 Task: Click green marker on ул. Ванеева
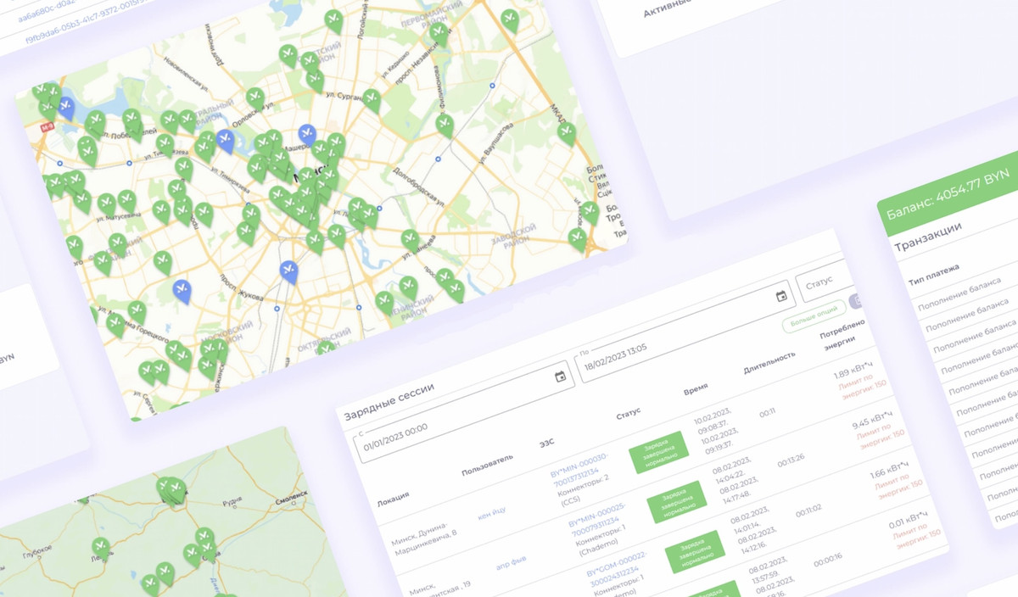[x=410, y=241]
